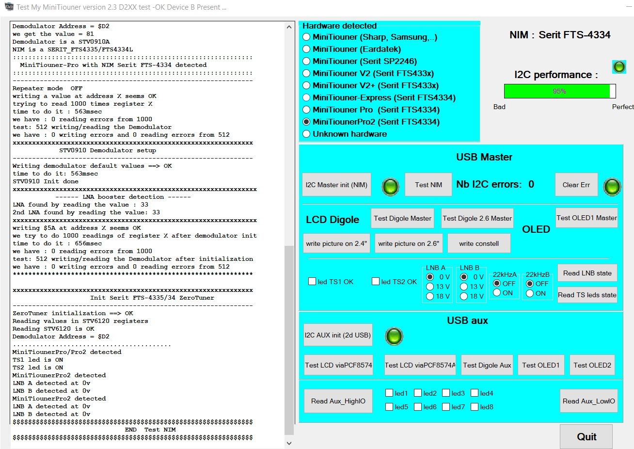This screenshot has height=449, width=634.
Task: Click the log scrollbar down arrow
Action: tap(289, 443)
